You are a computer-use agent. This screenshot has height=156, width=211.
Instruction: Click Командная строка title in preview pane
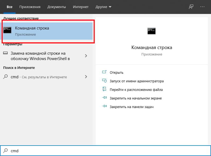coord(152,47)
